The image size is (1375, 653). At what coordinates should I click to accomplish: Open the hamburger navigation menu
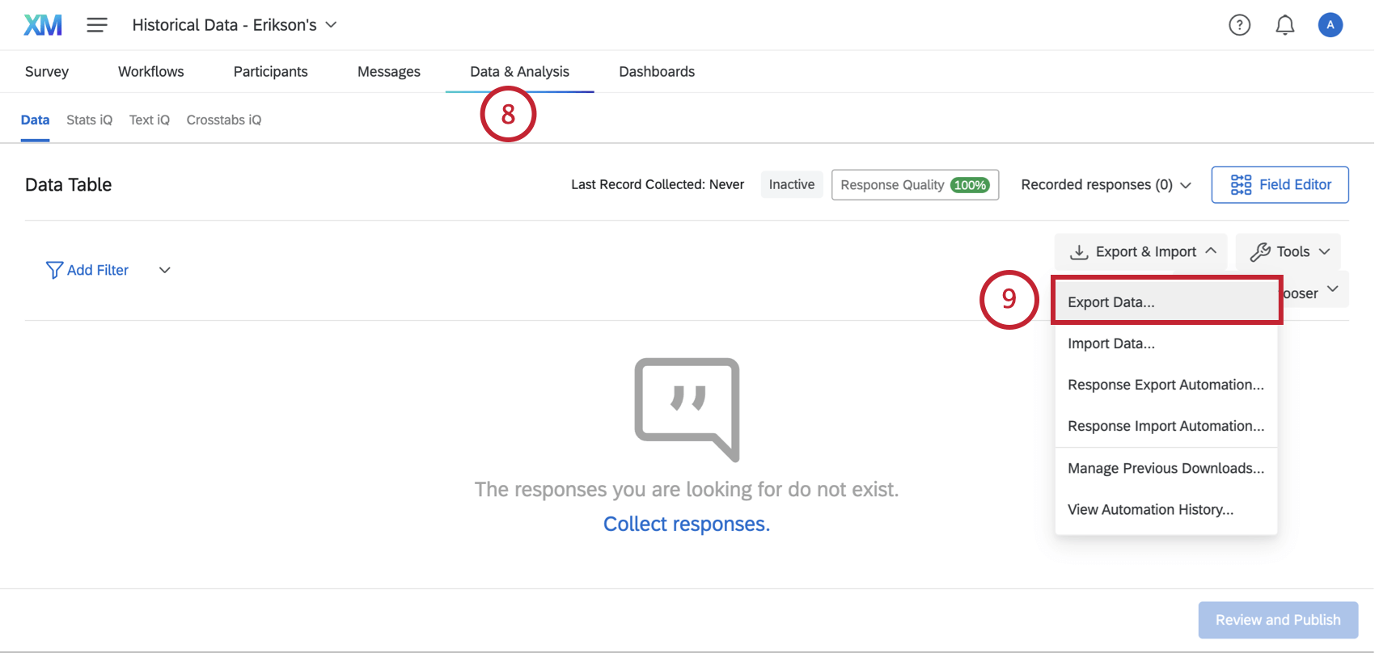[97, 25]
